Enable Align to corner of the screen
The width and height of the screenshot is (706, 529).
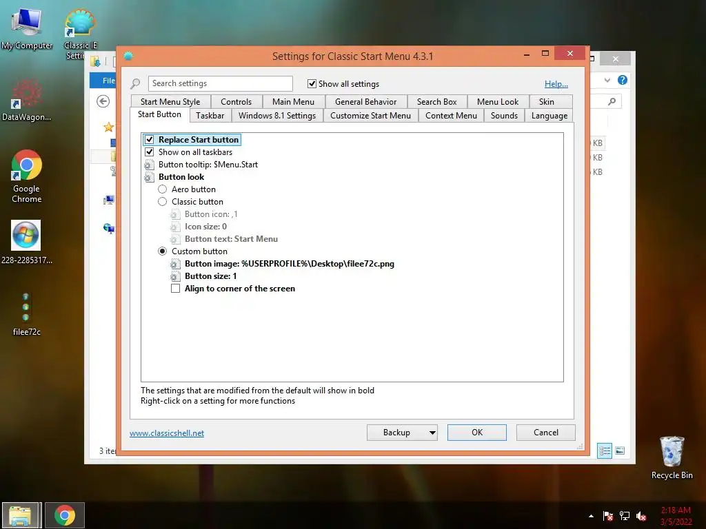click(176, 289)
